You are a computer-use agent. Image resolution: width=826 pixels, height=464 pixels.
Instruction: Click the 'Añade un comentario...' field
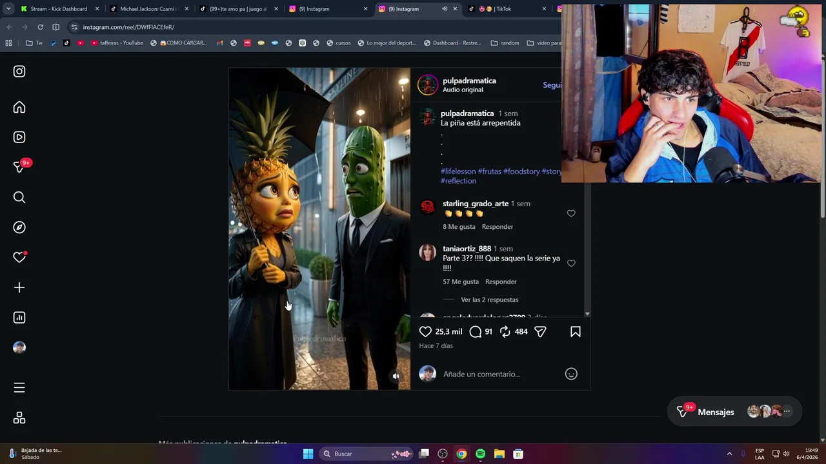pyautogui.click(x=500, y=374)
